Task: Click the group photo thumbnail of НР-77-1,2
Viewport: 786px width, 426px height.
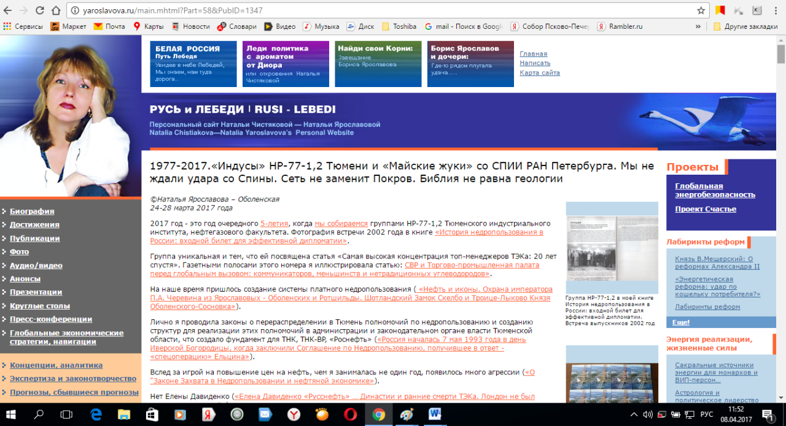Action: click(x=611, y=247)
